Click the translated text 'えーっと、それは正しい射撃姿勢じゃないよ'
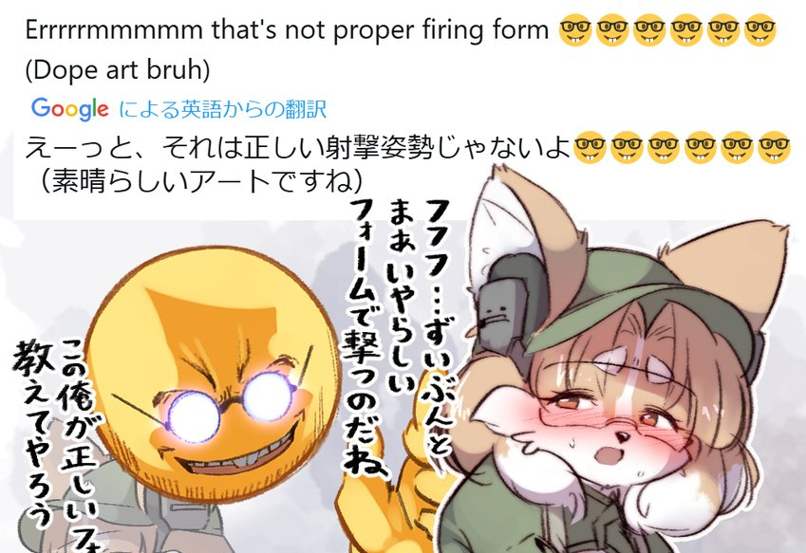Image resolution: width=806 pixels, height=553 pixels. 298,147
